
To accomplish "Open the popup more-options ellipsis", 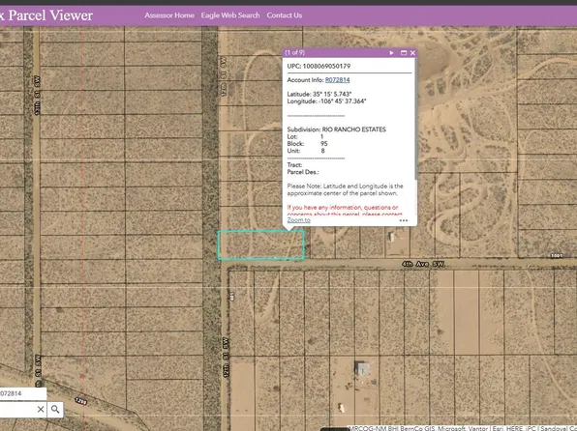I will (404, 220).
